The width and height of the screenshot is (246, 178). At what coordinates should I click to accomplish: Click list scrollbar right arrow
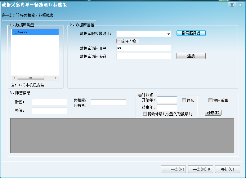click(56, 78)
